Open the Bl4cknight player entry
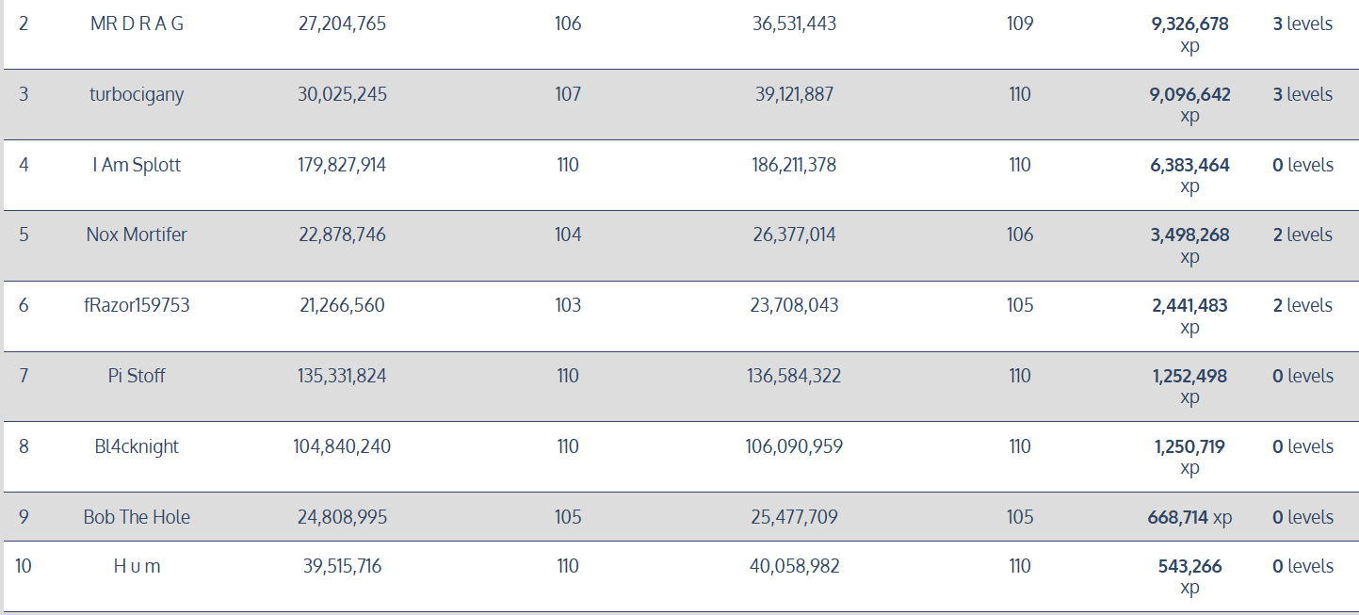The image size is (1359, 615). 137,447
